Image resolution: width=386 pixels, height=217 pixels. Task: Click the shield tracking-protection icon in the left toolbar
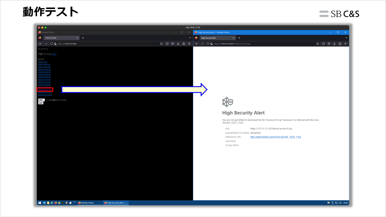pos(51,43)
